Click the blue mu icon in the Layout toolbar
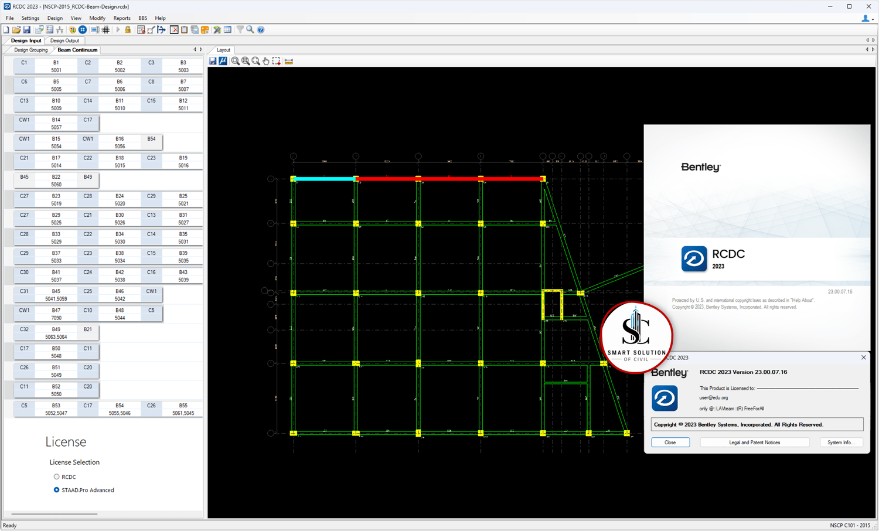The height and width of the screenshot is (531, 879). [223, 61]
